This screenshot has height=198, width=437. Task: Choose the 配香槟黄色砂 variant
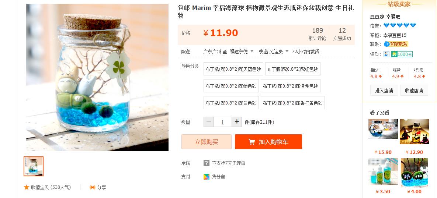[293, 103]
